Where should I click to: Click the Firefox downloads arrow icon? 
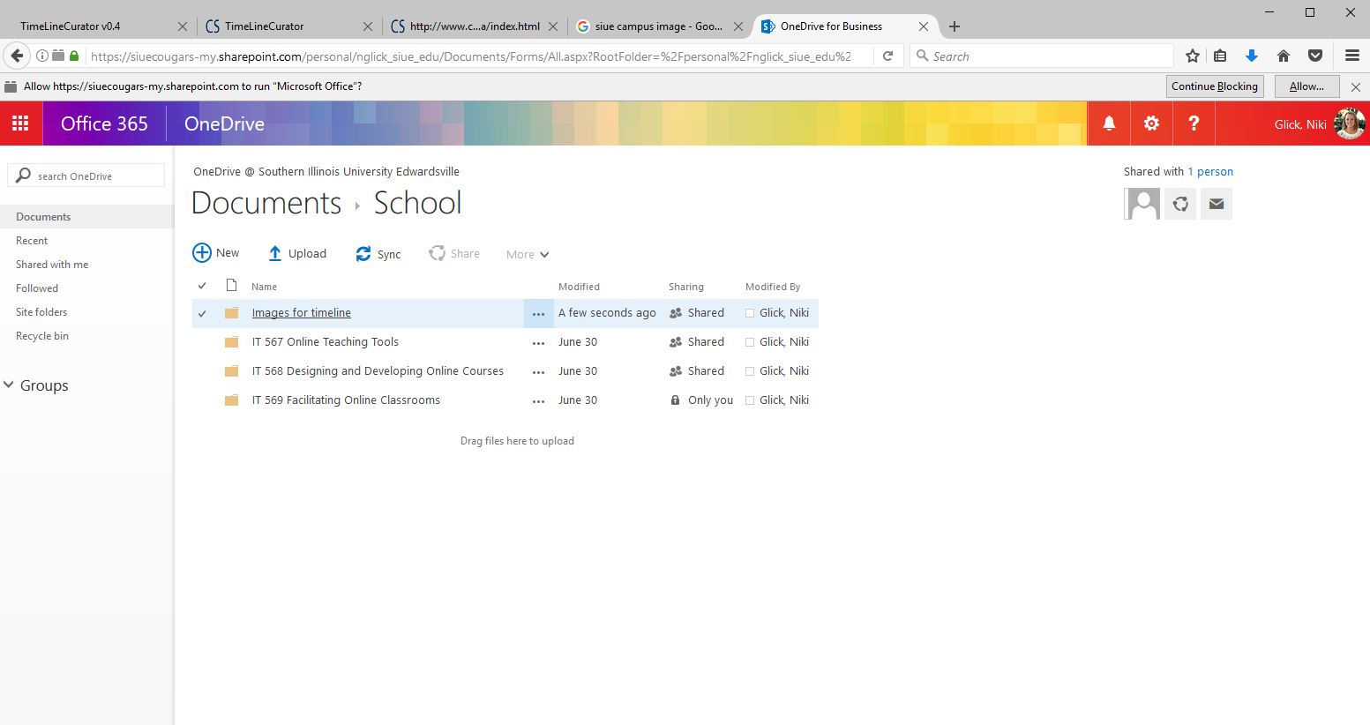1251,56
